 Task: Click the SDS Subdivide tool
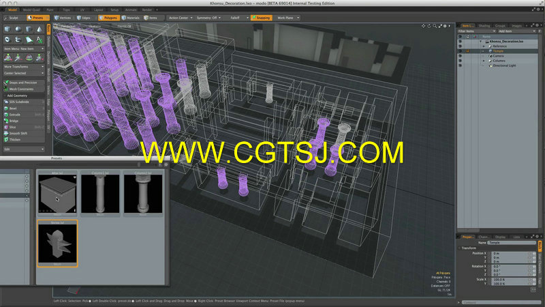24,102
